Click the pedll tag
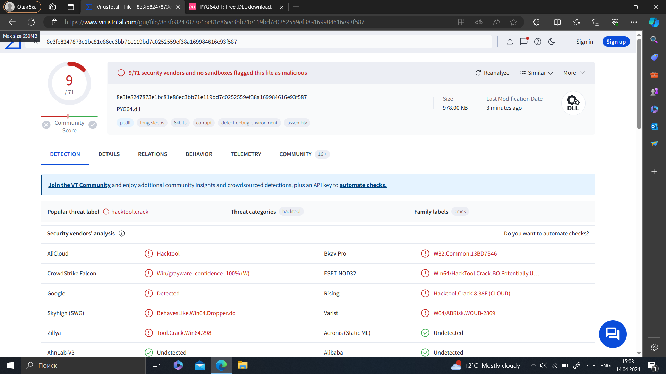Viewport: 666px width, 374px height. [125, 123]
